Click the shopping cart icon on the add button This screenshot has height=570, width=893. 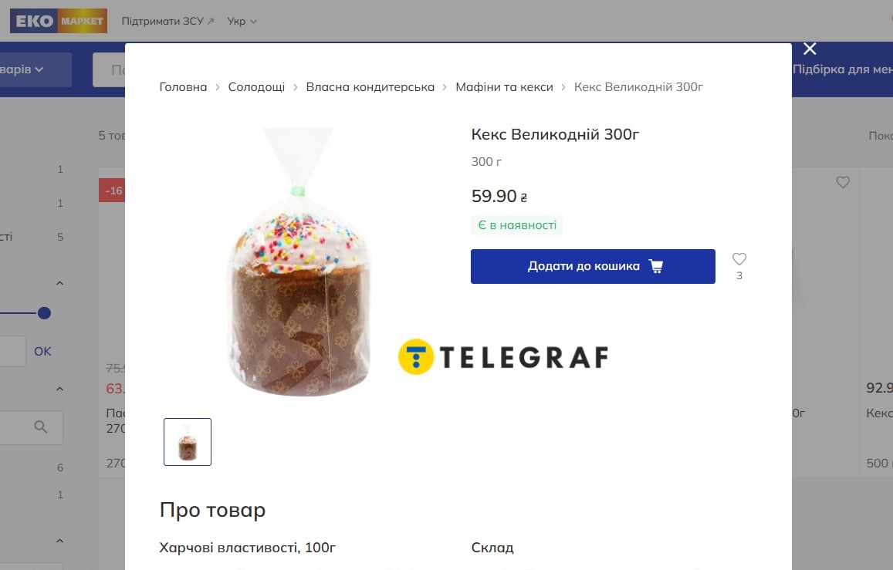coord(656,266)
